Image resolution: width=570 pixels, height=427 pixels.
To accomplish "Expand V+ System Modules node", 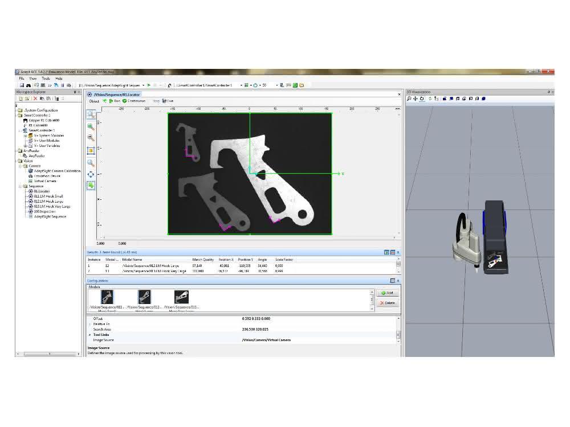I will click(26, 136).
